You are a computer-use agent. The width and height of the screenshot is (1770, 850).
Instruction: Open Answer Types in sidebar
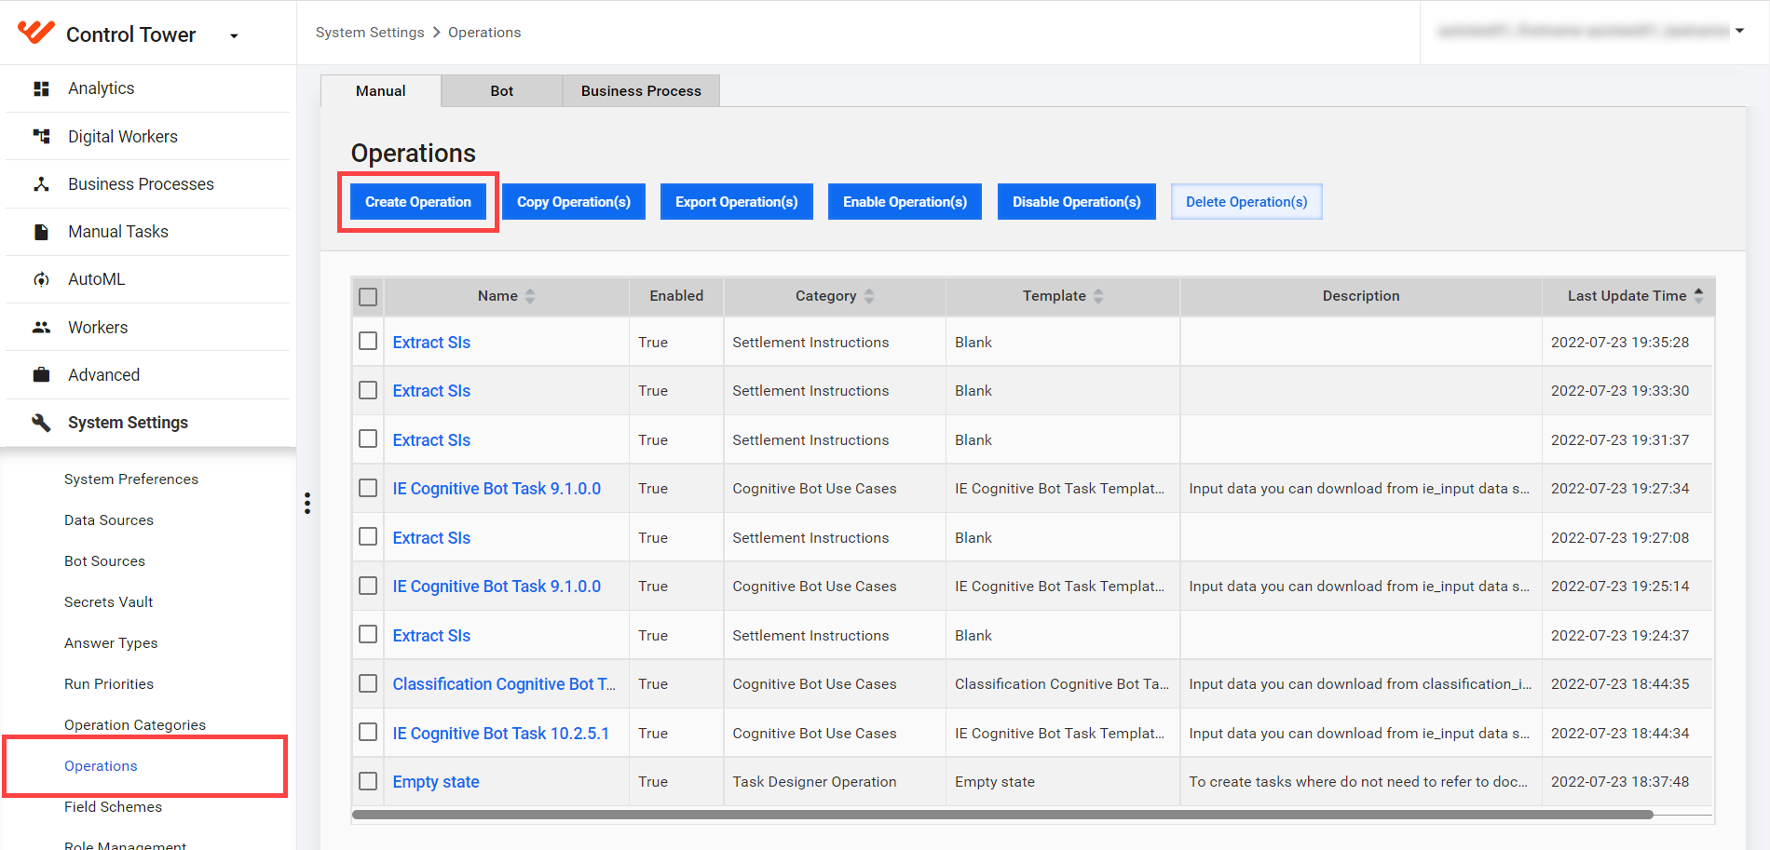tap(111, 643)
